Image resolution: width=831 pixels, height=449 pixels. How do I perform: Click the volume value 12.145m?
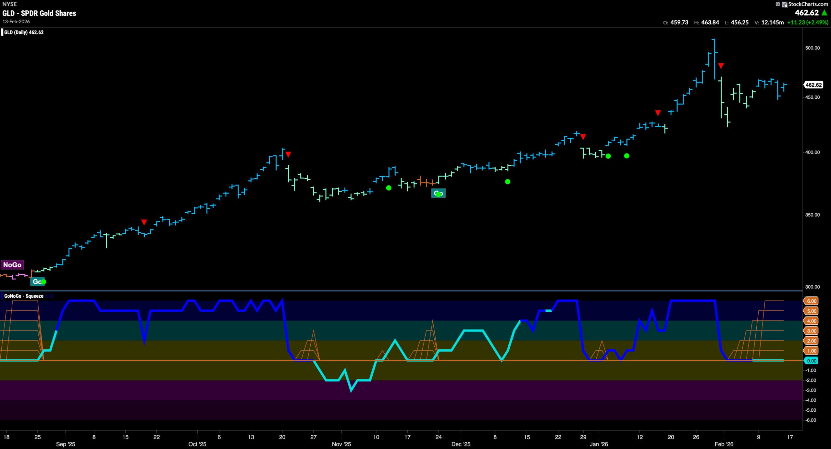click(773, 22)
